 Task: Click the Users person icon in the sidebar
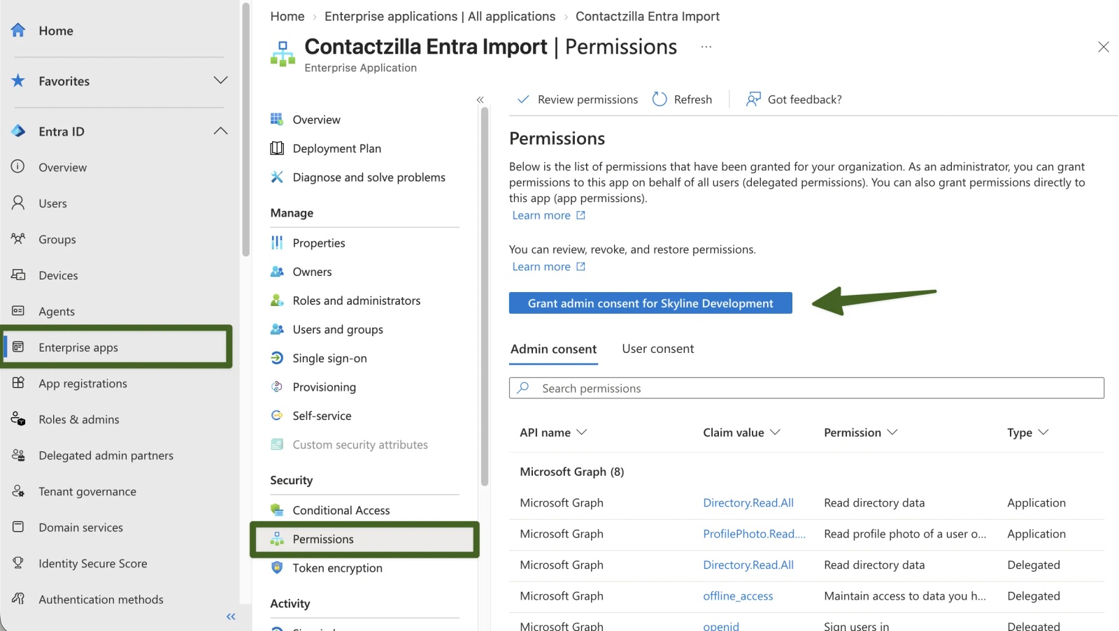click(18, 203)
